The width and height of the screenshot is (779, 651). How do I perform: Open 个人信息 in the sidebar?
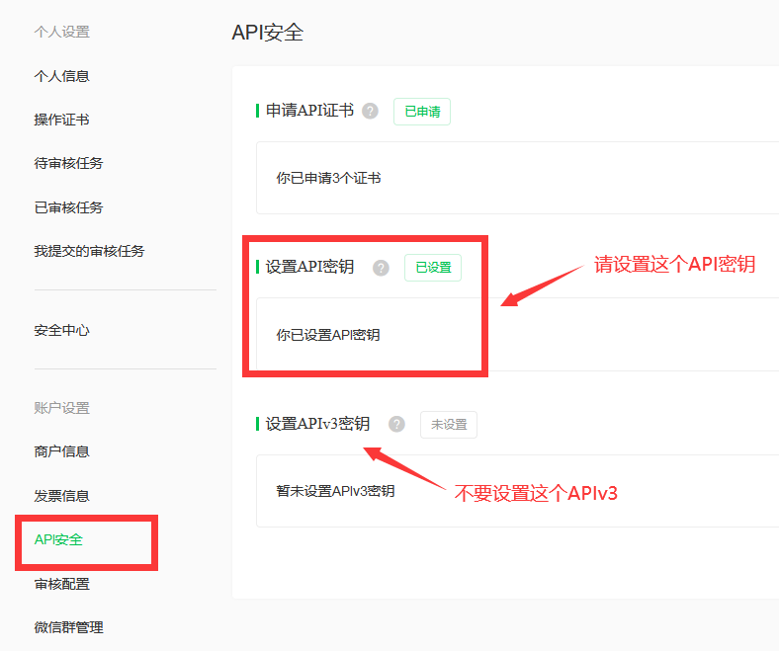click(61, 76)
